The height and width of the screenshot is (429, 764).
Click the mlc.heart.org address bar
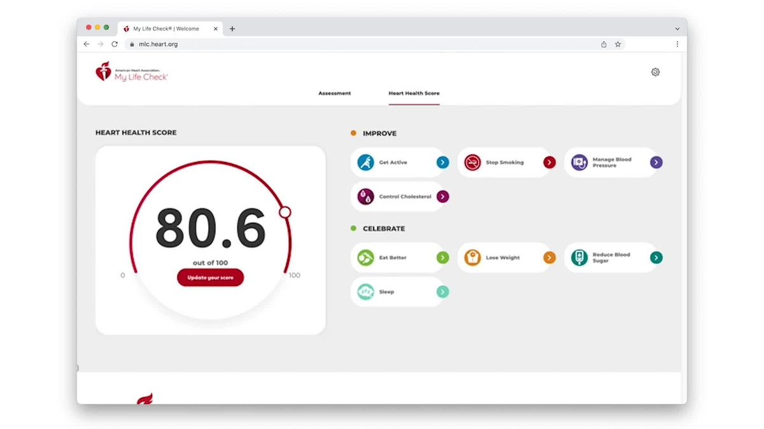(x=376, y=44)
